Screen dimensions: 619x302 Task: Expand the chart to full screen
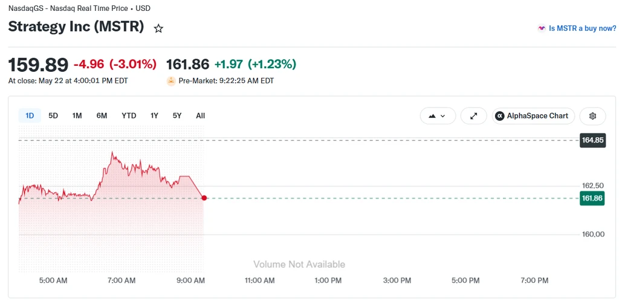[474, 116]
